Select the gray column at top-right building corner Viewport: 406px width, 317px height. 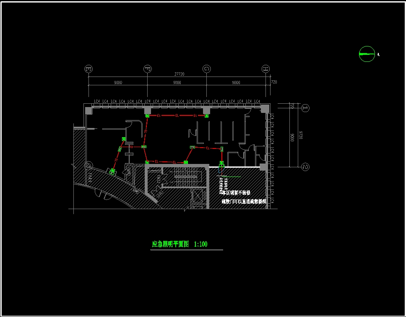pos(264,109)
